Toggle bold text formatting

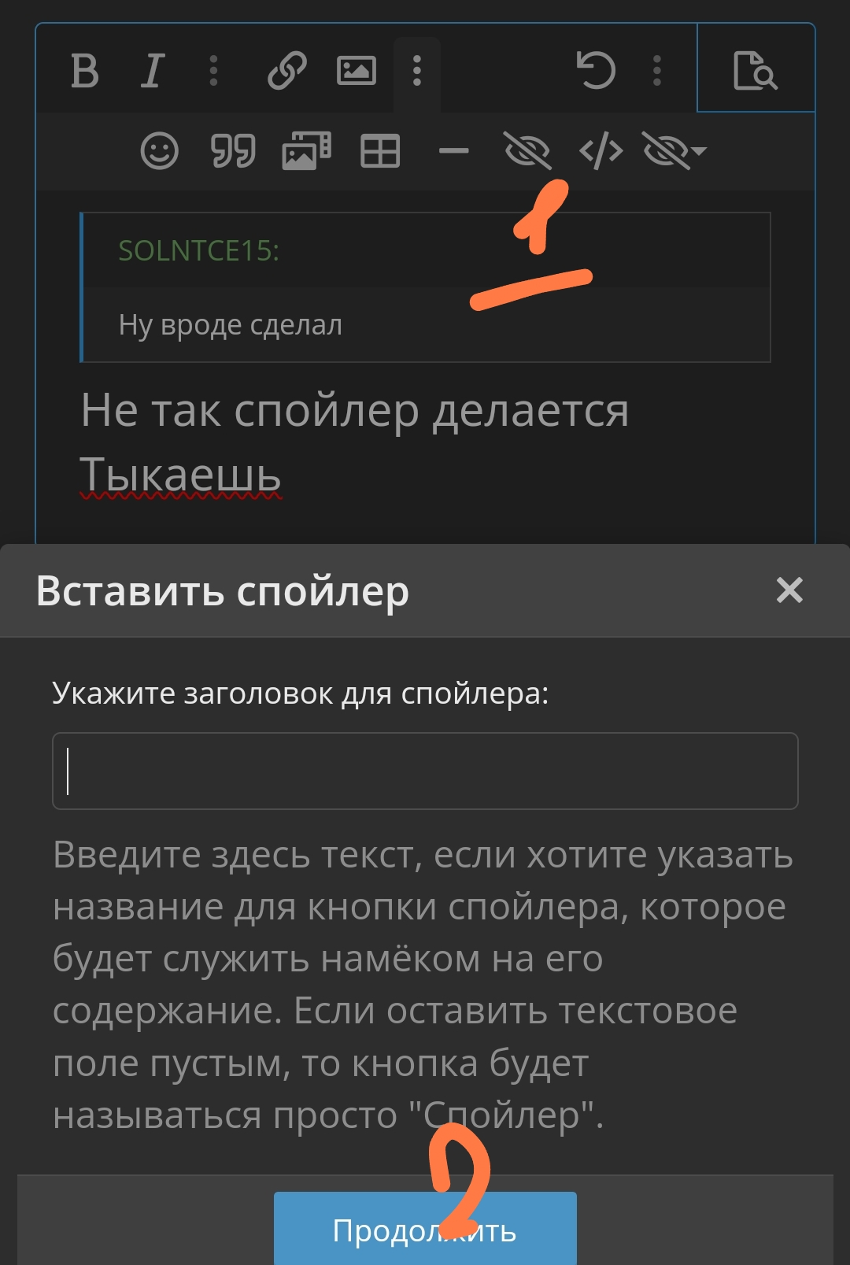click(x=85, y=71)
